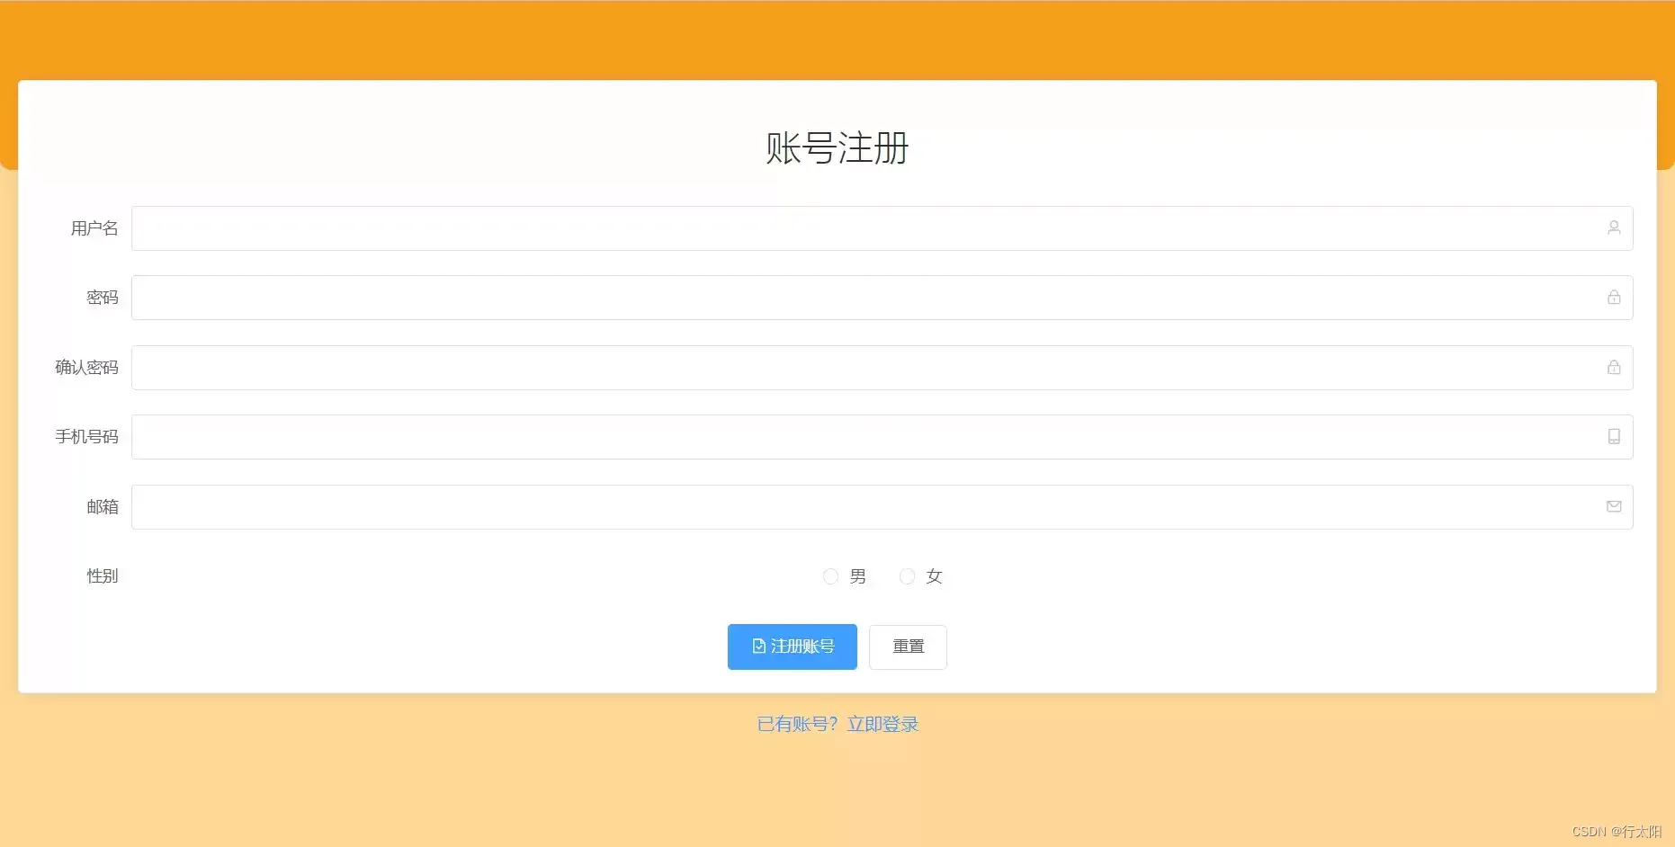Click the lock icon in confirm password field
1675x847 pixels.
(x=1614, y=367)
